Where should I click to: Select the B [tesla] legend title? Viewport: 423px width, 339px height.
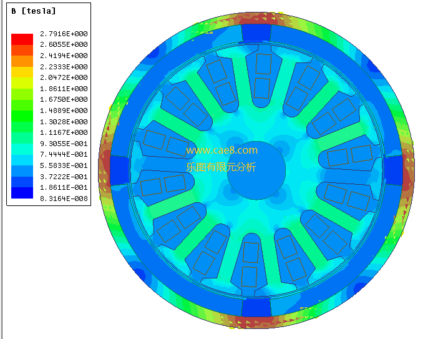pos(34,11)
